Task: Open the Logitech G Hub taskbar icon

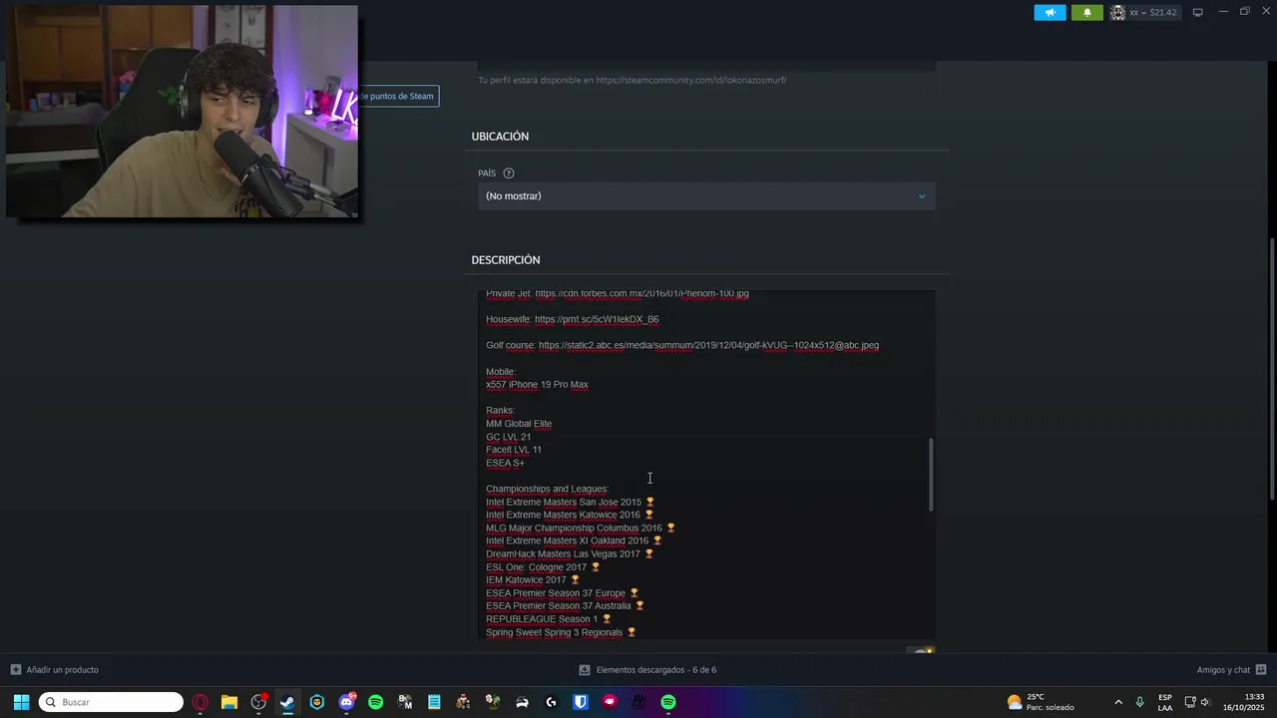Action: pos(551,702)
